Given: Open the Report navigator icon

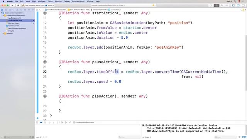Looking at the screenshot, I should tap(33, 10).
